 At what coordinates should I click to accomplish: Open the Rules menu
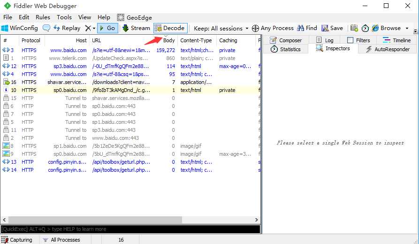pyautogui.click(x=43, y=17)
